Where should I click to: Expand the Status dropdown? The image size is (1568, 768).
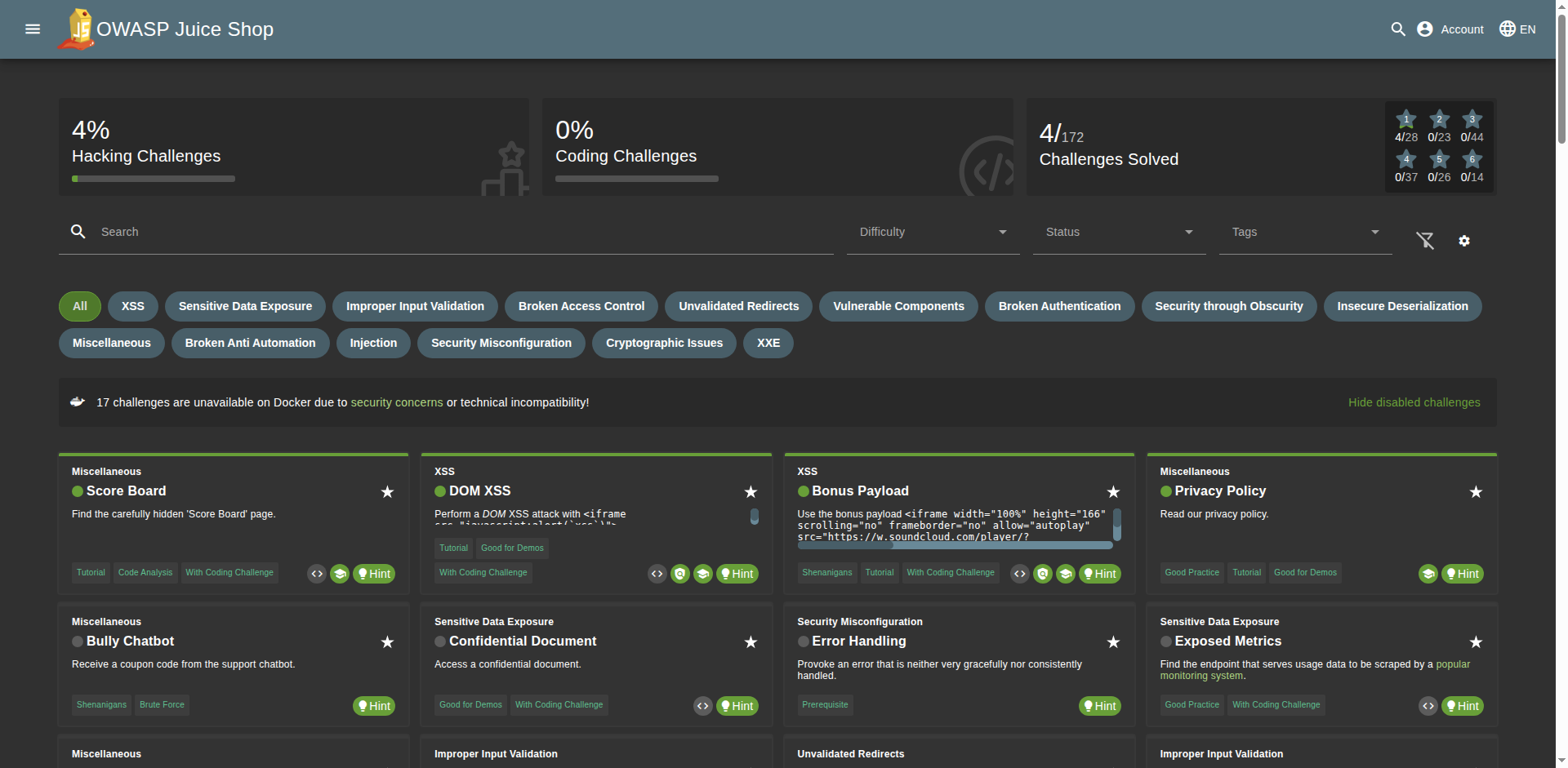pos(1119,233)
